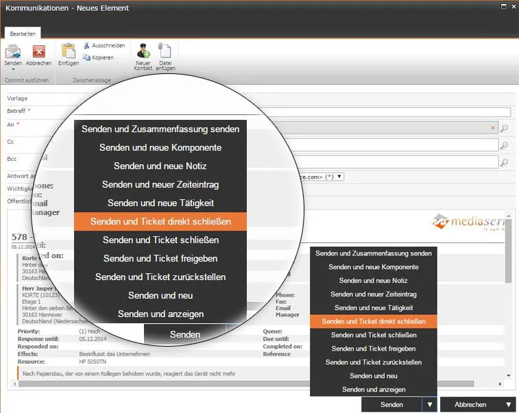The height and width of the screenshot is (413, 519).
Task: Click the Einfügen clipboard icon
Action: coord(69,51)
